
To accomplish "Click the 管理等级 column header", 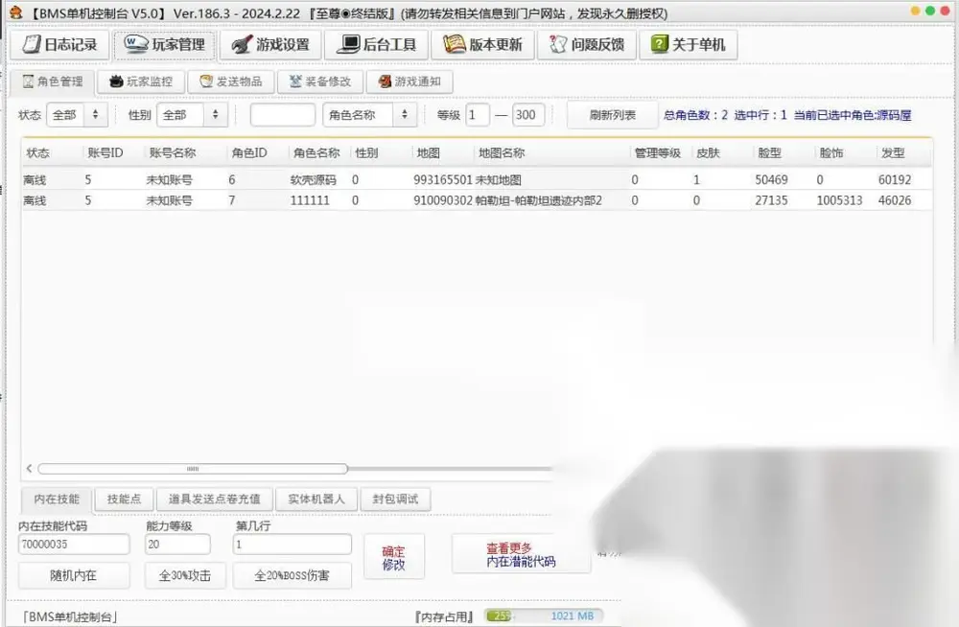I will (x=658, y=153).
